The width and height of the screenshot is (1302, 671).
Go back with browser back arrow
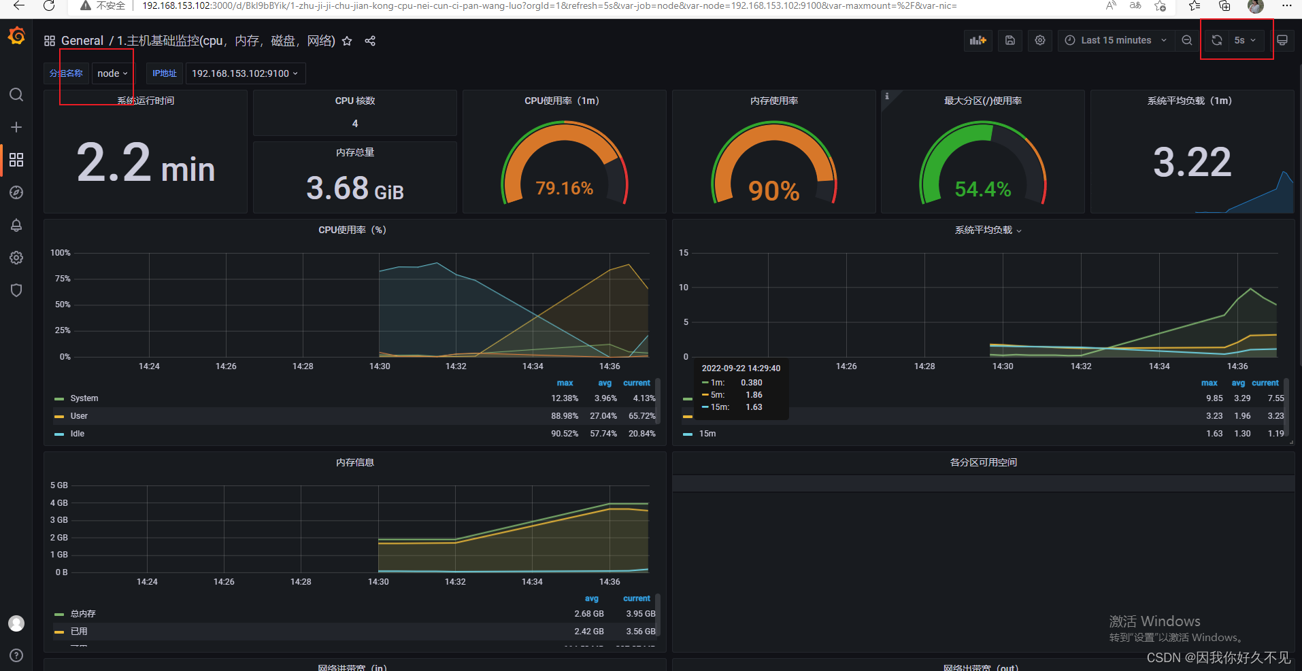(19, 5)
